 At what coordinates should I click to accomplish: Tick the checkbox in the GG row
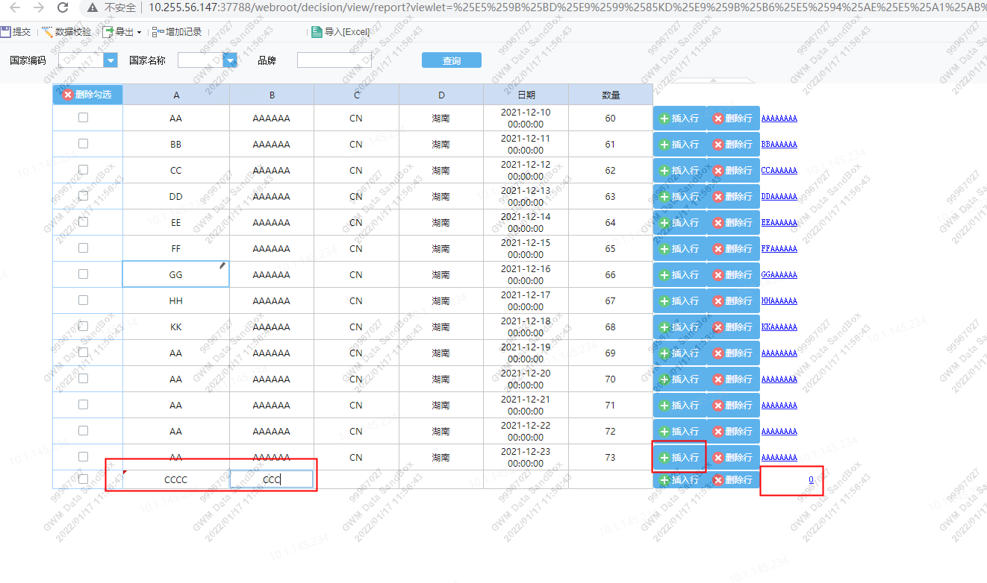(x=83, y=274)
